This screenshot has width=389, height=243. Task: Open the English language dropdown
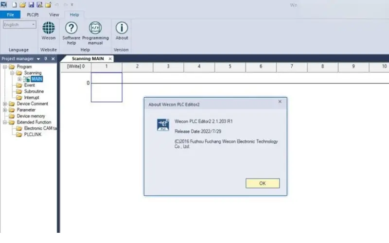click(19, 25)
